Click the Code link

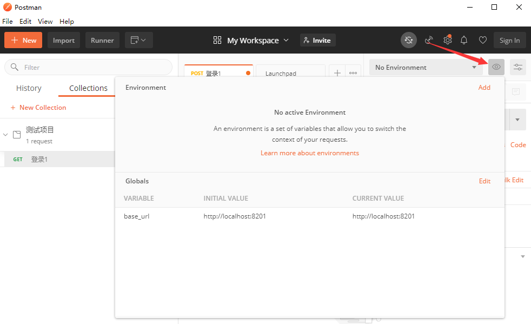coord(518,145)
